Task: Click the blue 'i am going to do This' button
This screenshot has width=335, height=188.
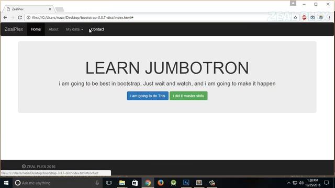Action: [x=148, y=96]
